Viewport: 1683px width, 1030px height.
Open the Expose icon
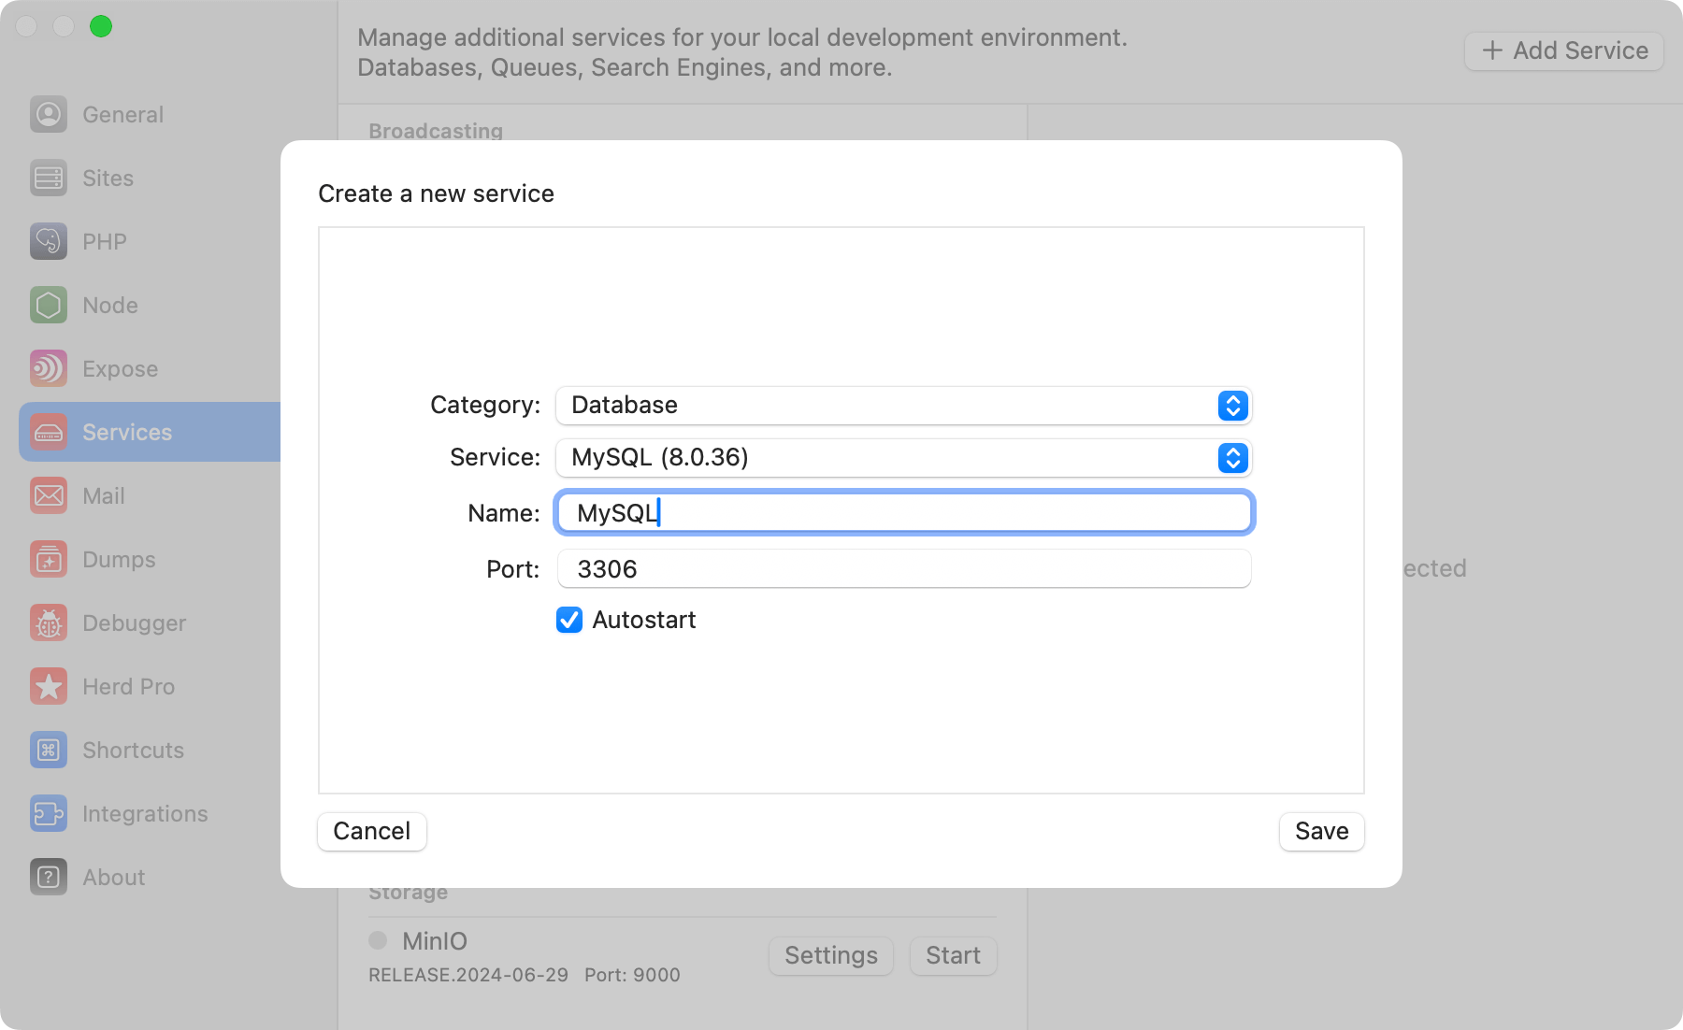48,368
